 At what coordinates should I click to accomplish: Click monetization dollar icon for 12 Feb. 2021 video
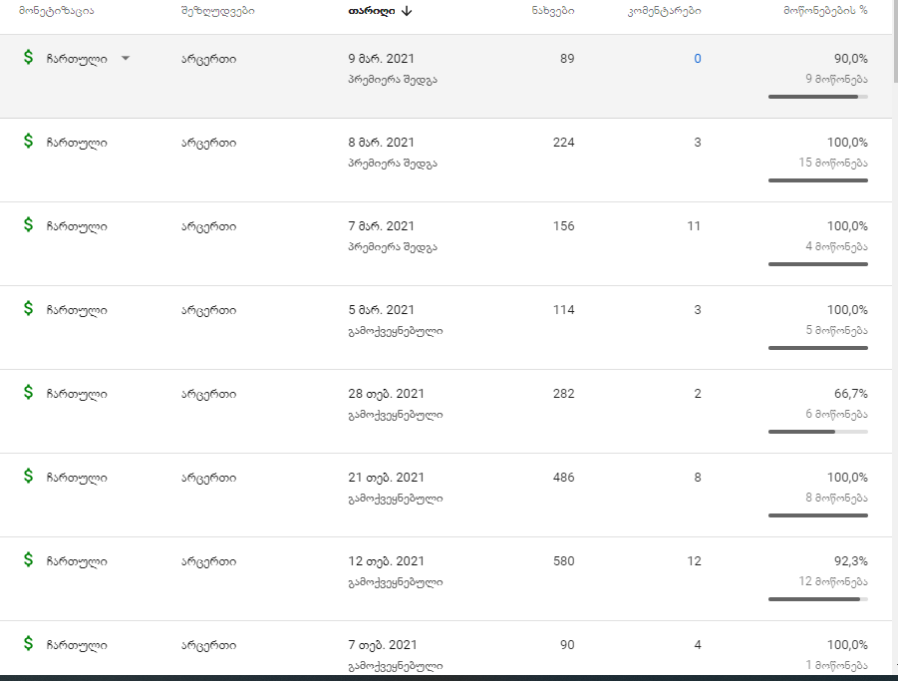point(28,560)
